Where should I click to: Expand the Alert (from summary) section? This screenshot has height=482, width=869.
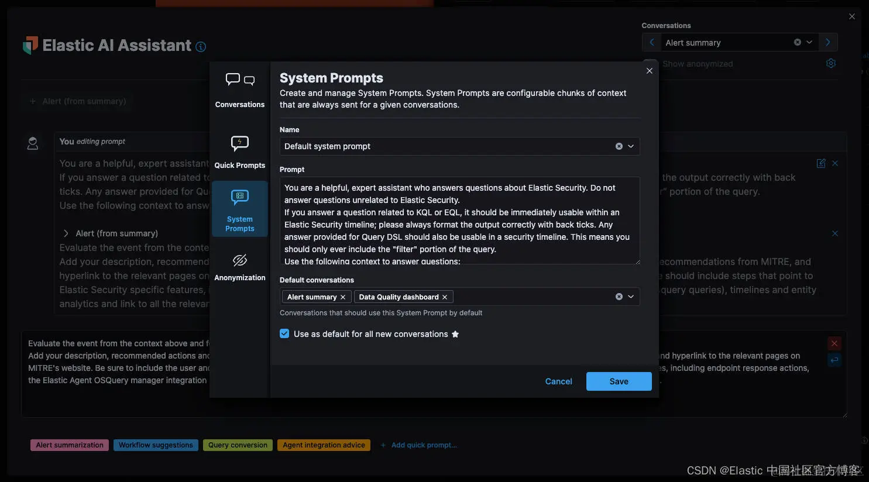66,233
